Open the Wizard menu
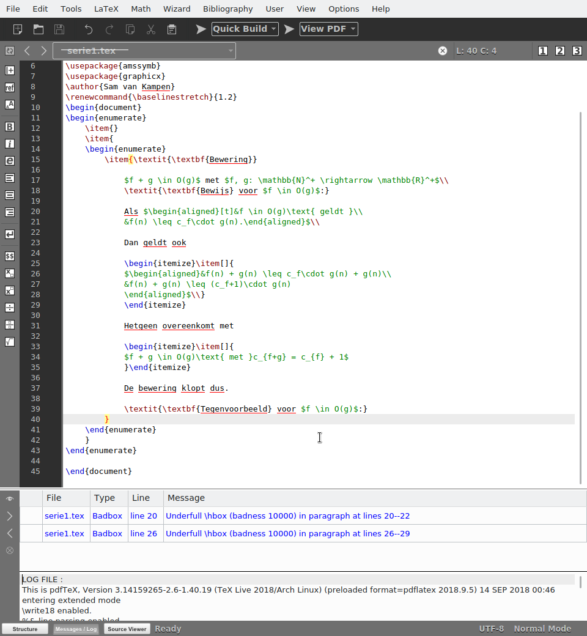This screenshot has height=636, width=587. pos(177,9)
